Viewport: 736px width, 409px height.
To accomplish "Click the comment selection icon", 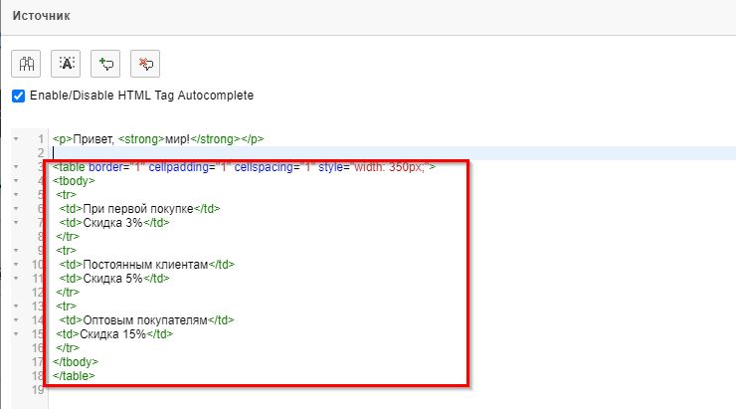I will [x=105, y=64].
